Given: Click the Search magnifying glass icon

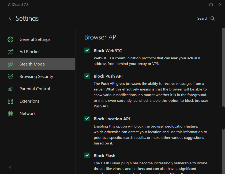Looking at the screenshot, I should (x=213, y=19).
